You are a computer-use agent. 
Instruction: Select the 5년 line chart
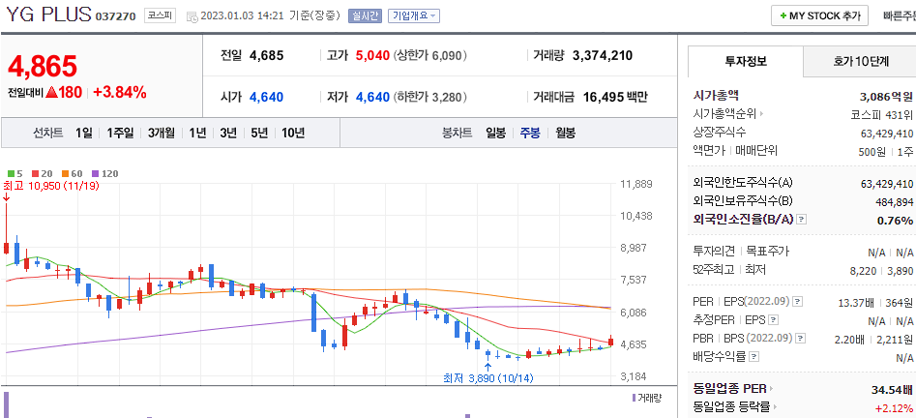click(259, 133)
